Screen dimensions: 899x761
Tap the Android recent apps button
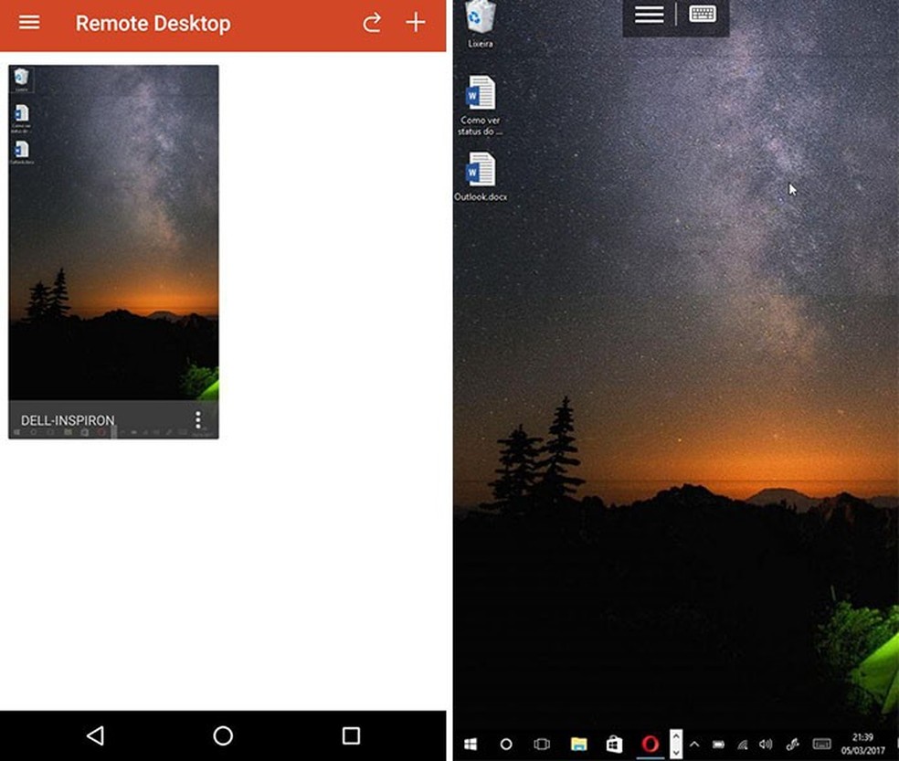pyautogui.click(x=351, y=735)
